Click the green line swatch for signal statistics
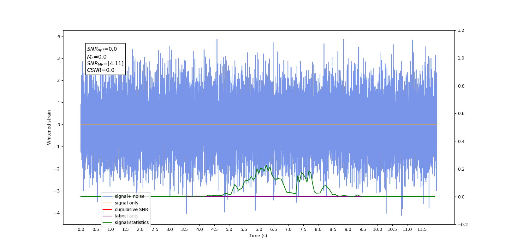Screen dimensions: 505x252 [107, 223]
